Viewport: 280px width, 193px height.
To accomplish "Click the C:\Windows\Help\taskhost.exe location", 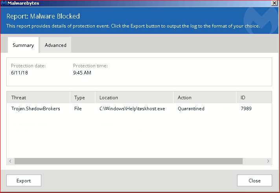I will click(132, 109).
